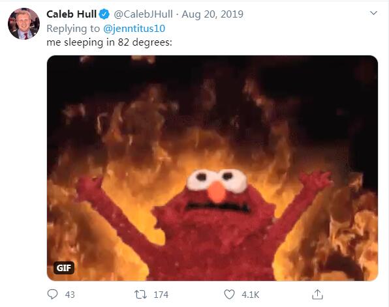Click the 174 retweets count
The width and height of the screenshot is (389, 307).
click(x=161, y=295)
